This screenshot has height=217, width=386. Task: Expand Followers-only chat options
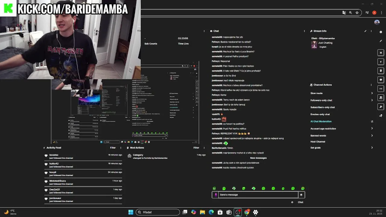(x=372, y=100)
